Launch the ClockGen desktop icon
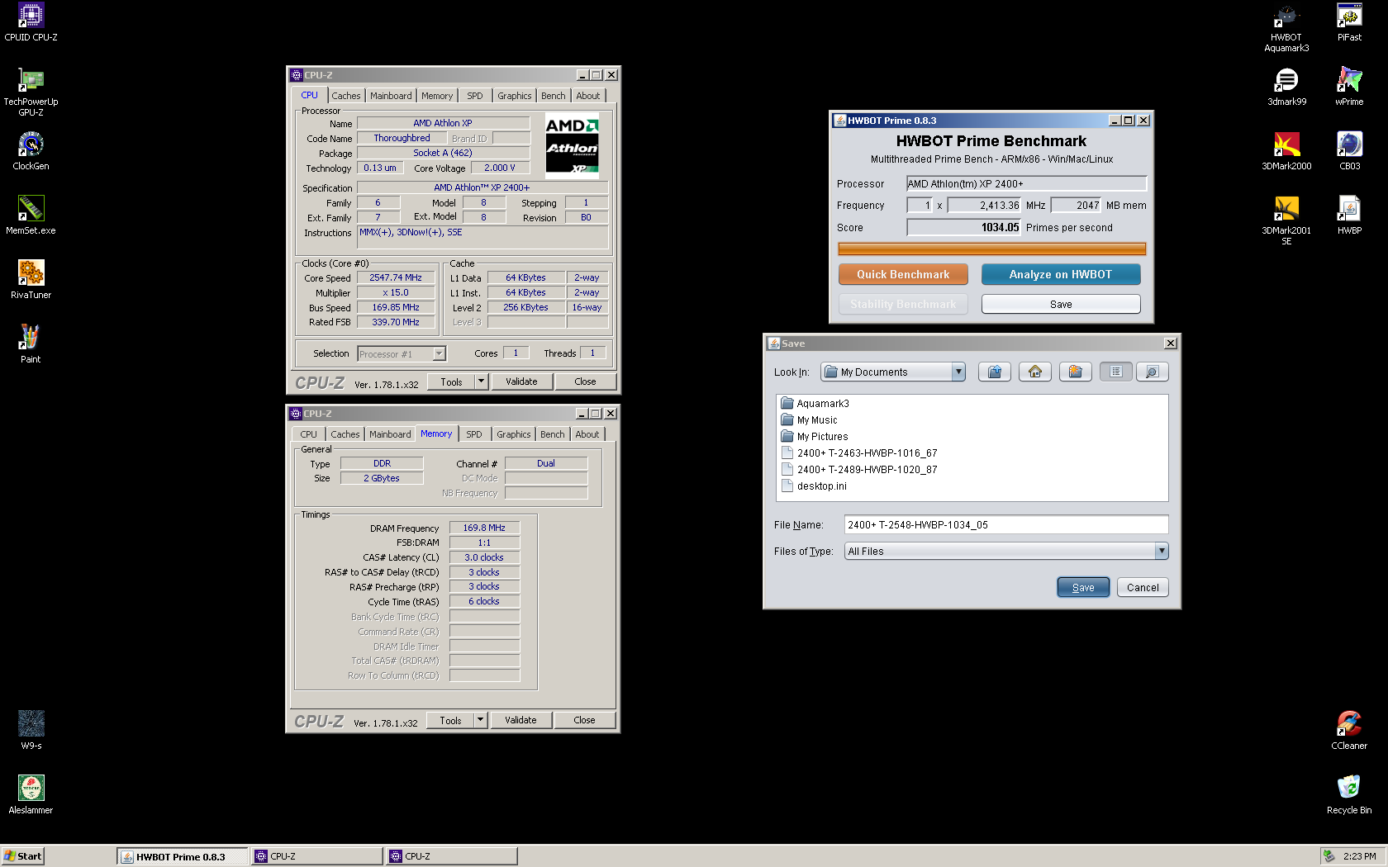 [31, 151]
